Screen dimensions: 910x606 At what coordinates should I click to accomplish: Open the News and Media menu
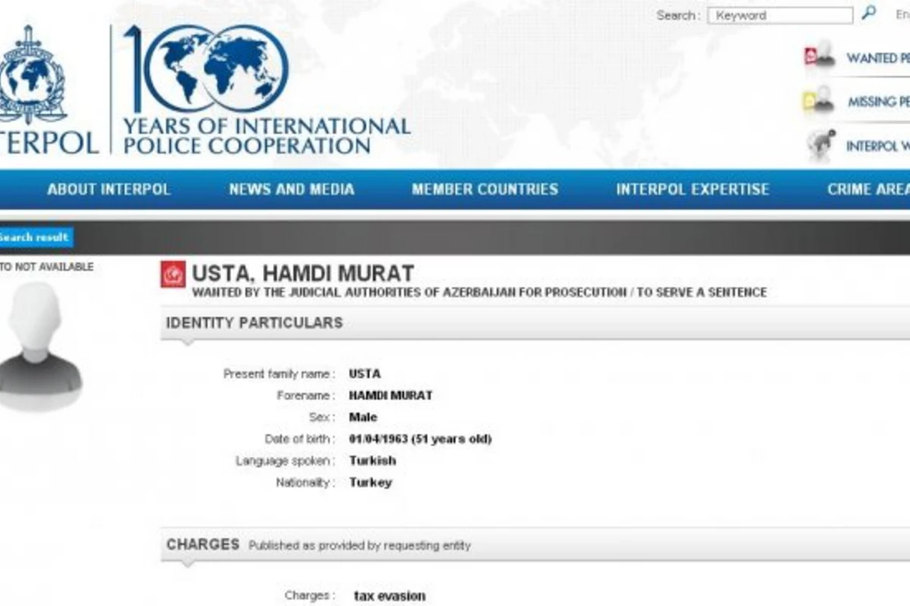[x=292, y=189]
